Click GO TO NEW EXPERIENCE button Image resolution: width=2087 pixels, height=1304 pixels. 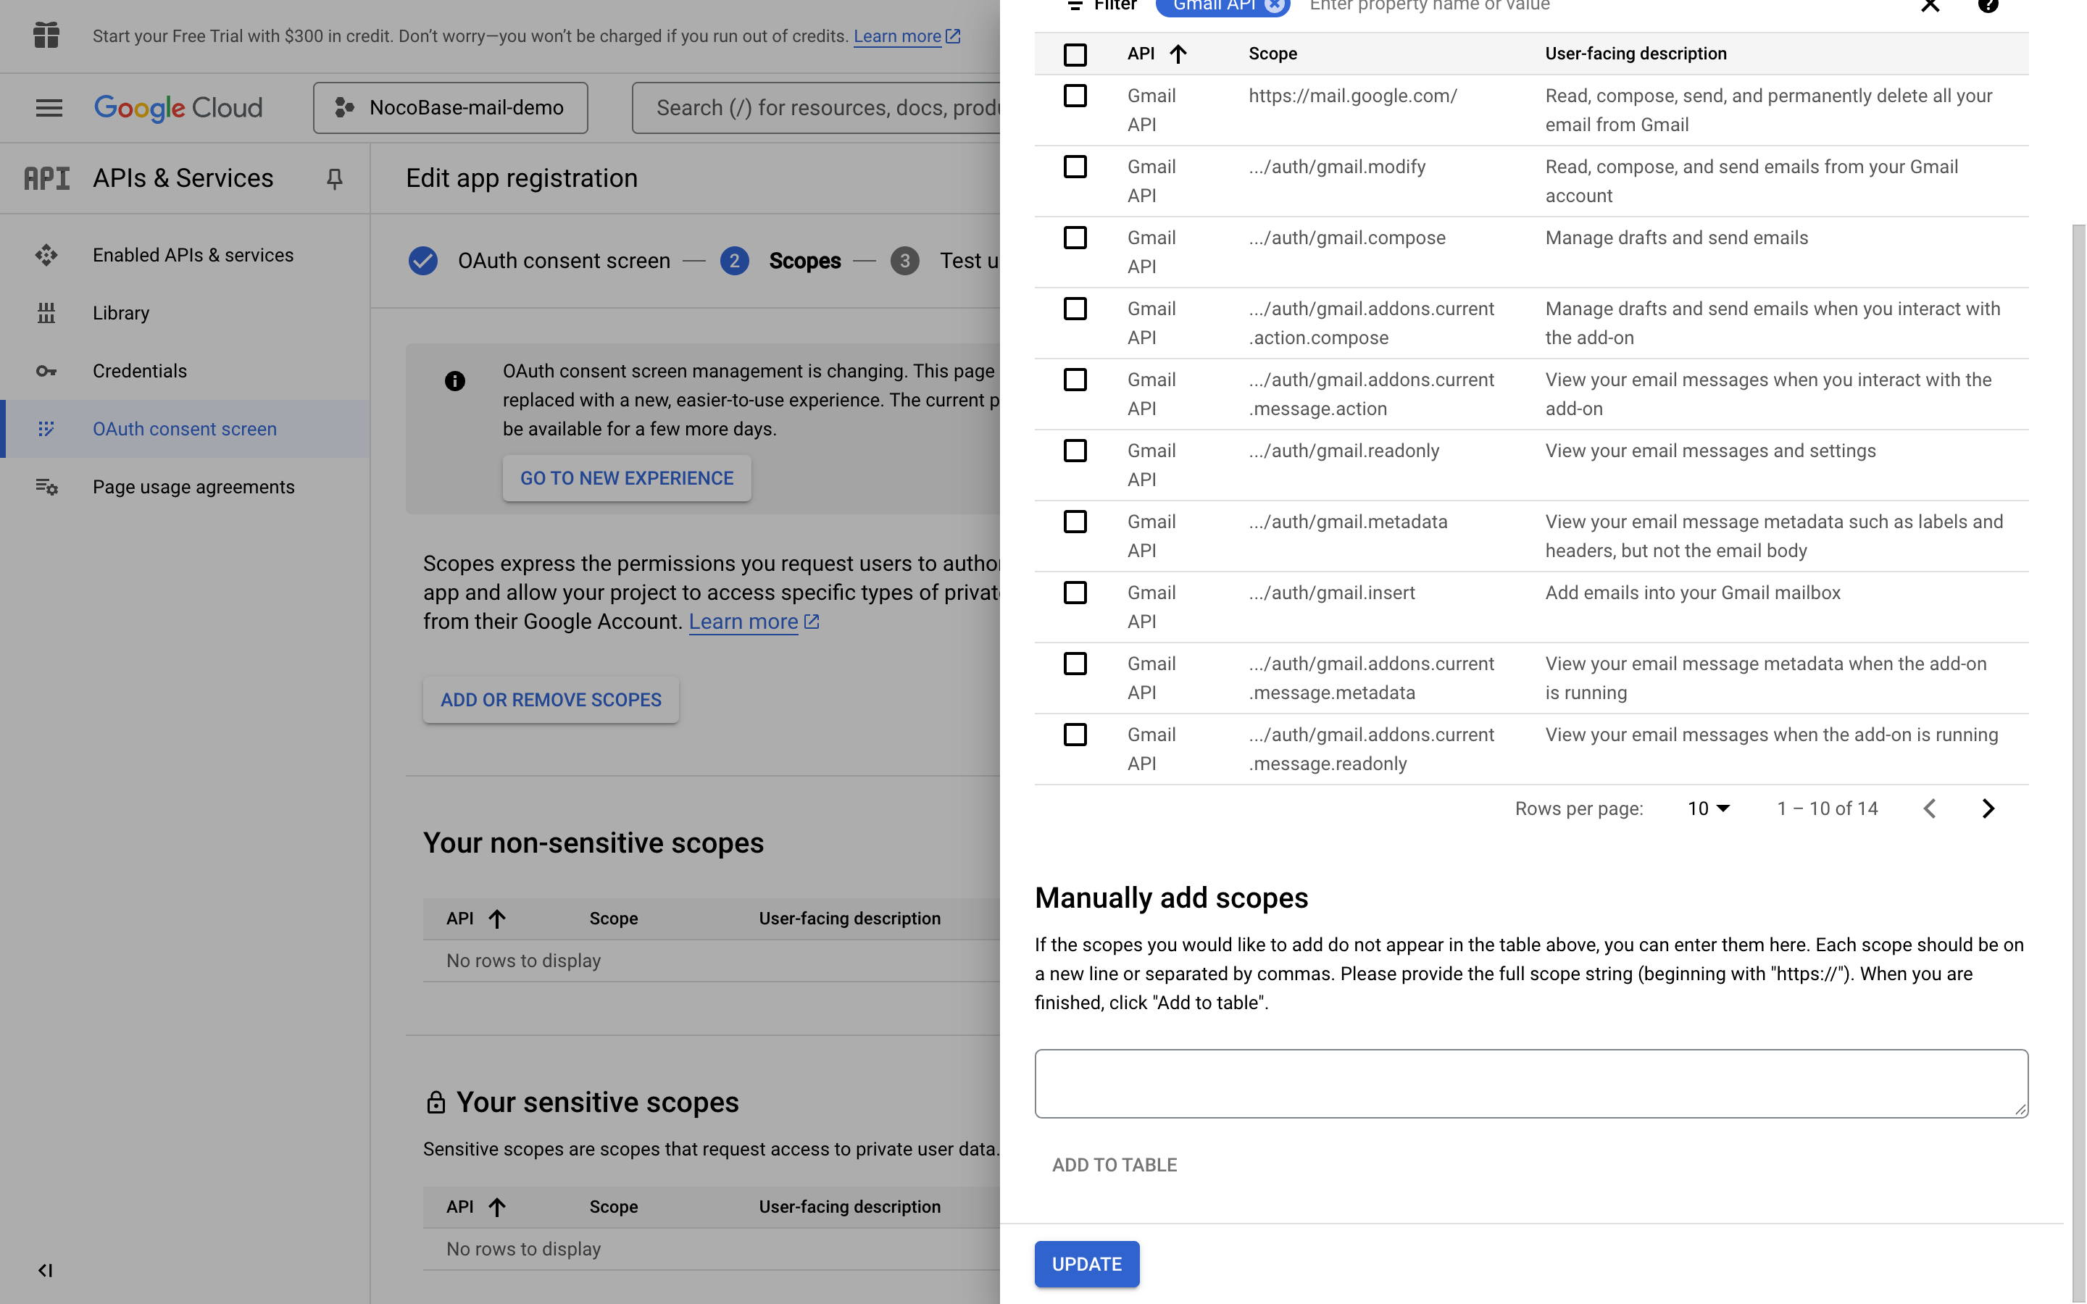626,478
